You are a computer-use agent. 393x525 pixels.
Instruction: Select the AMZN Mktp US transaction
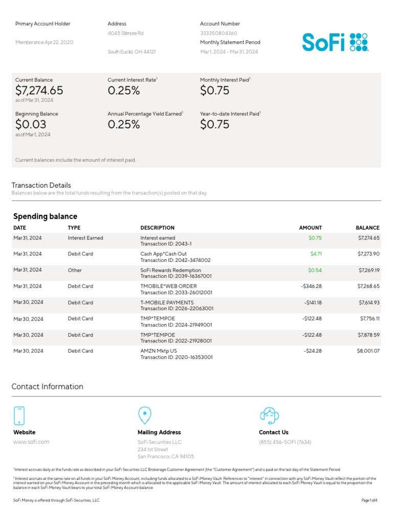point(158,351)
